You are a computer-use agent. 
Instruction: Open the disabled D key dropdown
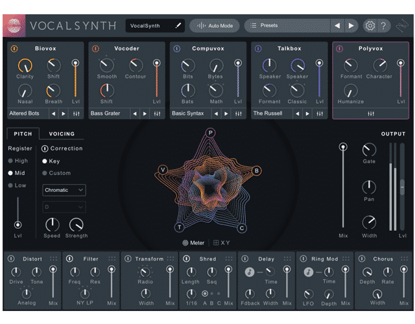(x=64, y=207)
